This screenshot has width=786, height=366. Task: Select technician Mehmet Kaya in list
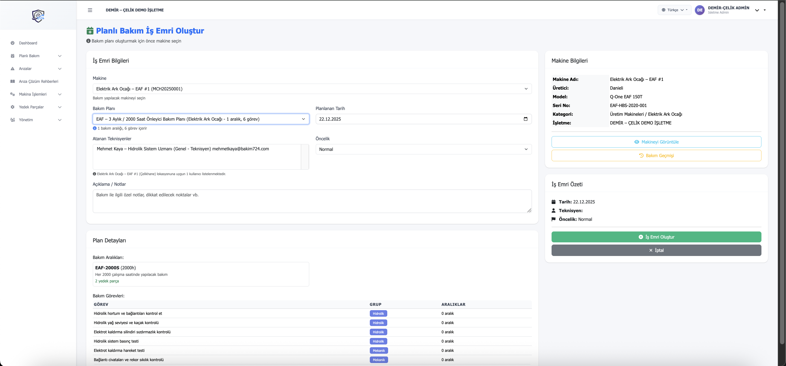tap(183, 149)
